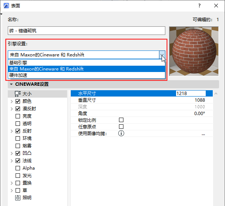Uncheck the 漫反射 channel checkbox
The width and height of the screenshot is (225, 206).
pos(18,109)
